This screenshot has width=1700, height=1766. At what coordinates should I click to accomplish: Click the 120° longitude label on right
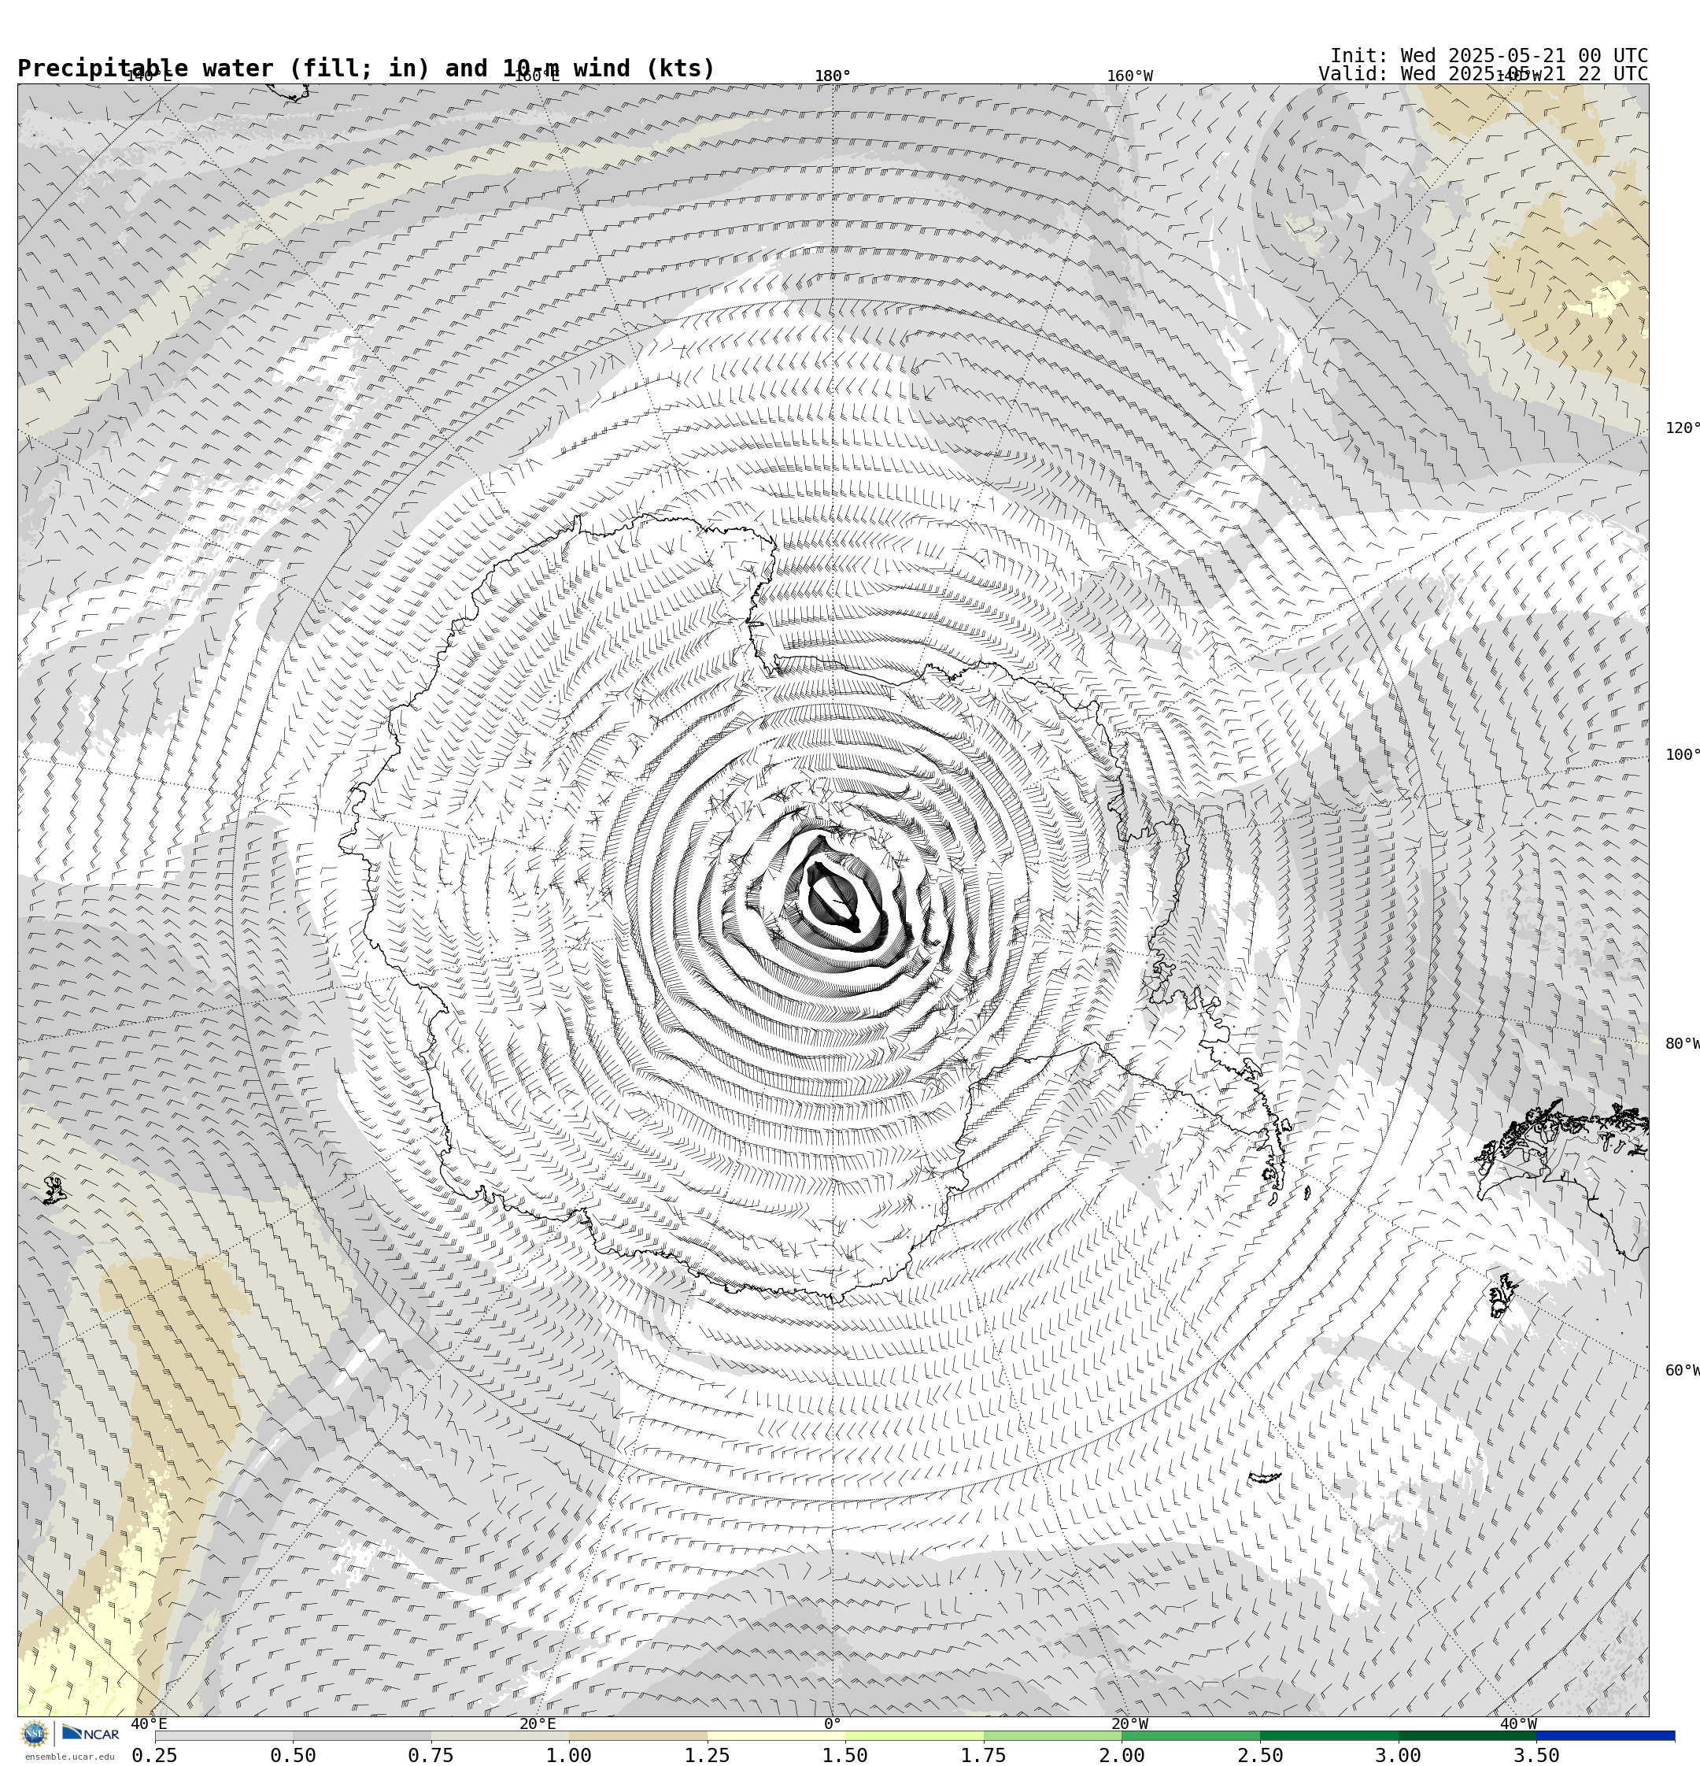pos(1682,428)
